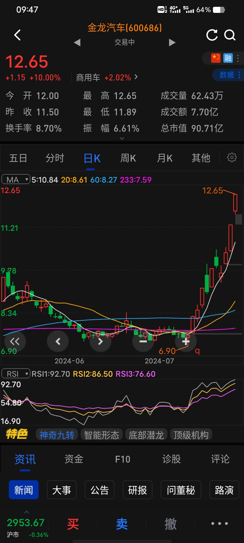The width and height of the screenshot is (244, 543).
Task: Switch to 周K weekly chart tab
Action: click(x=128, y=158)
